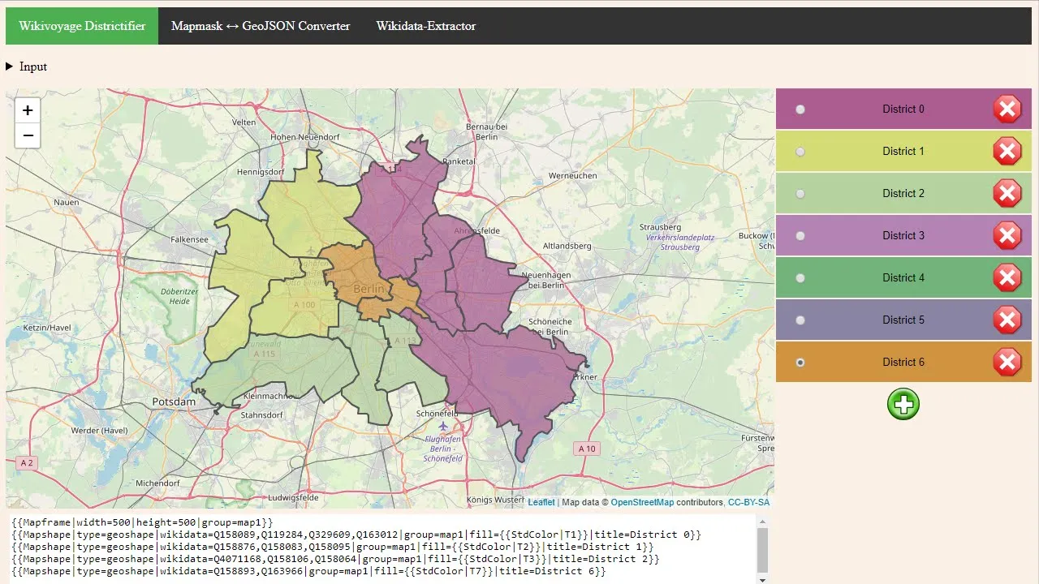1039x584 pixels.
Task: Zoom out on the map
Action: tap(28, 135)
